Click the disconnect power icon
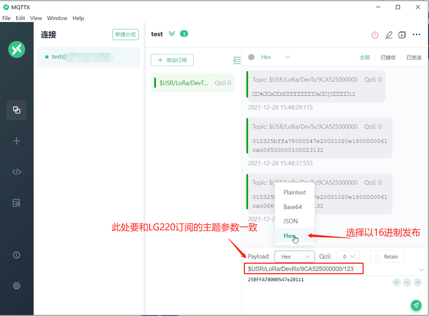Image resolution: width=429 pixels, height=316 pixels. click(375, 35)
